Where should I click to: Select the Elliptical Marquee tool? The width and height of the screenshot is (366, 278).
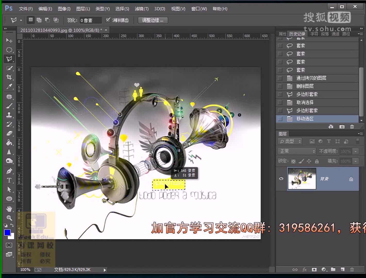pos(9,50)
